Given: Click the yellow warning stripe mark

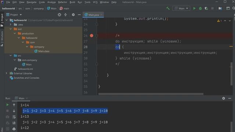Looking at the screenshot, I should pos(231,47).
